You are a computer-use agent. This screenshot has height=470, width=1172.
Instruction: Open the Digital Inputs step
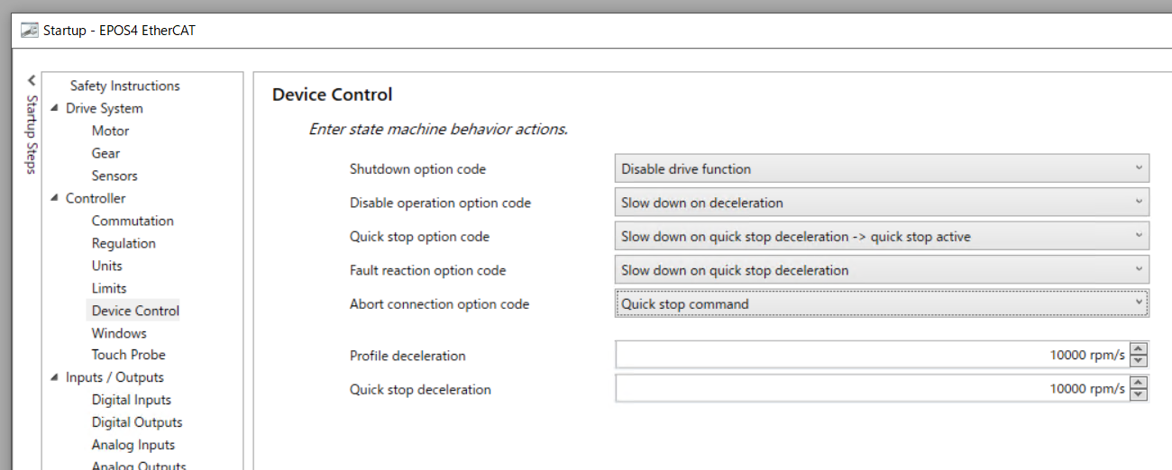pos(132,400)
